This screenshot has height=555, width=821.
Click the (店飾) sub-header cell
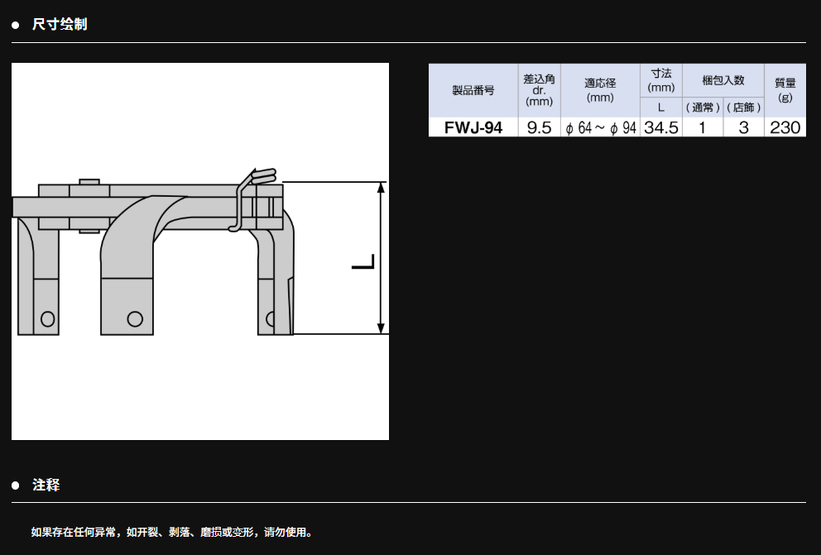743,108
